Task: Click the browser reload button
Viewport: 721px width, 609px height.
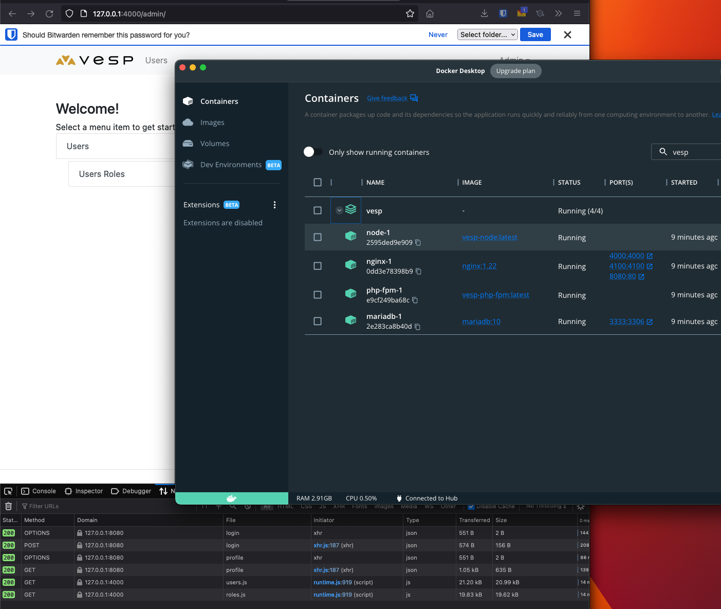Action: 49,14
